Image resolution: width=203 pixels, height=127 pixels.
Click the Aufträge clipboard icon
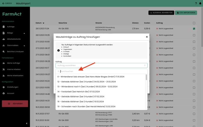tap(4, 27)
